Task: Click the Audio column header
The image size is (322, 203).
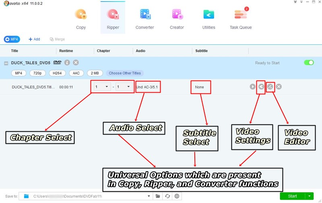Action: pos(140,51)
